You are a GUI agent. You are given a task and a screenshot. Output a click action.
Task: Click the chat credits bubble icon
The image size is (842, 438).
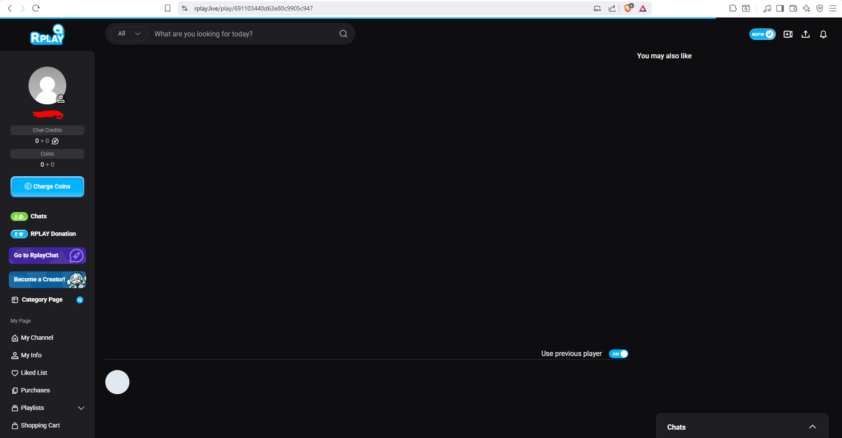(x=55, y=141)
